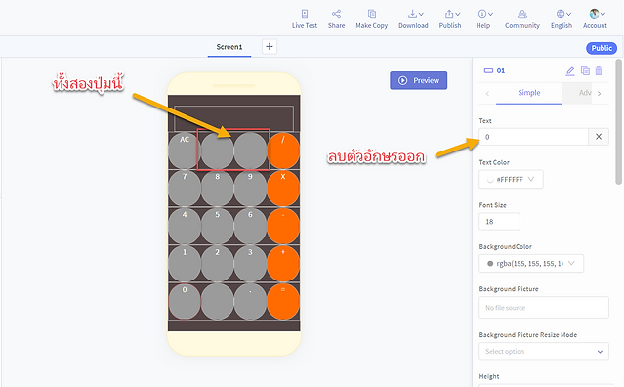Open the Download menu
Image resolution: width=624 pixels, height=387 pixels.
tap(413, 20)
